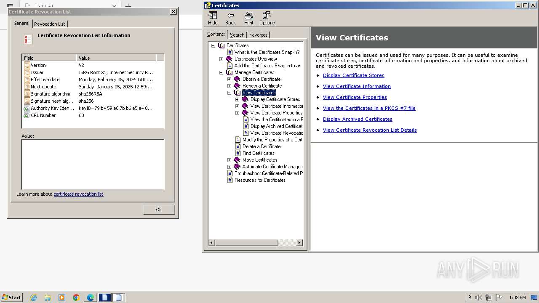Expand the Automate Certificate Management node
This screenshot has width=539, height=303.
point(229,167)
